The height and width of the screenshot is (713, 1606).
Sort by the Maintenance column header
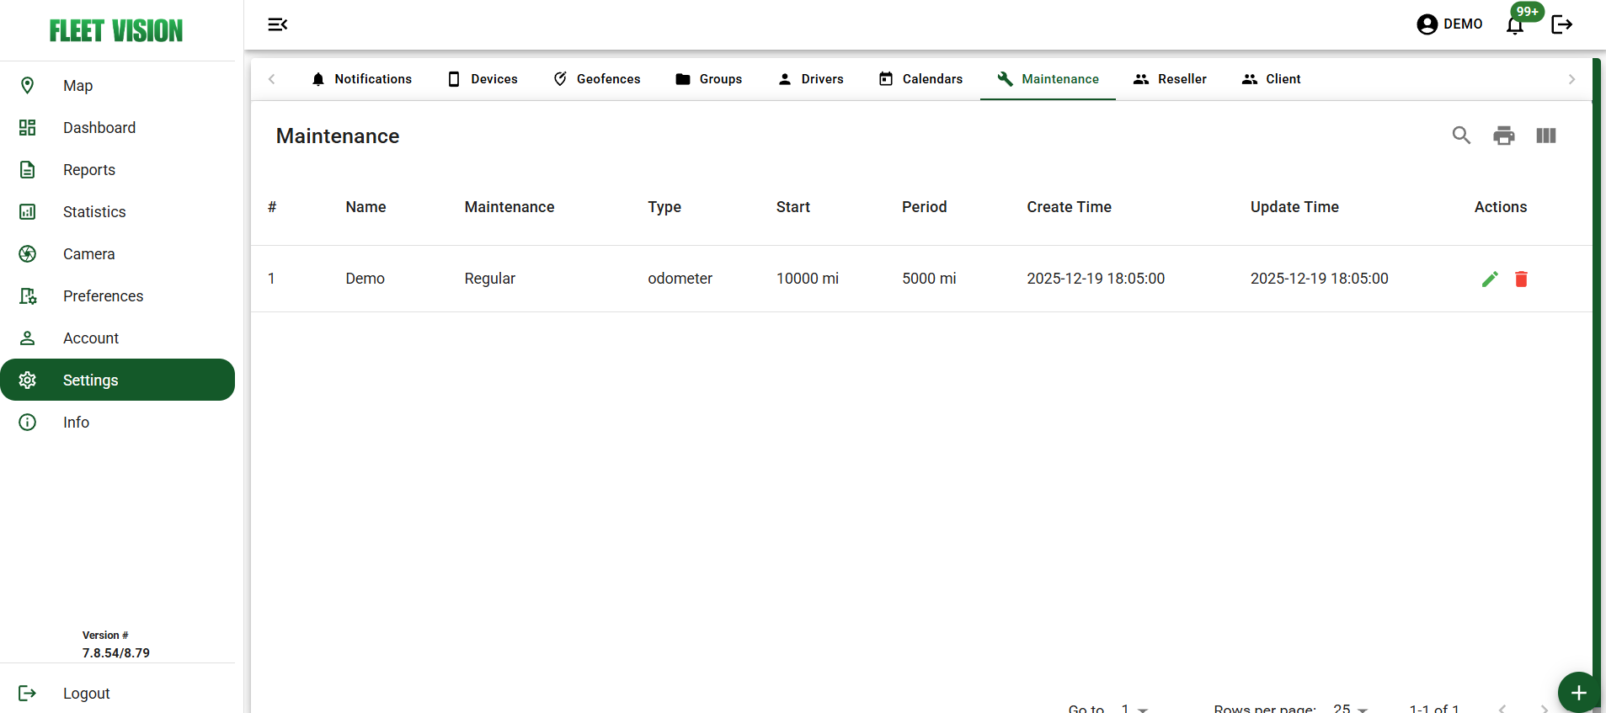pyautogui.click(x=510, y=207)
